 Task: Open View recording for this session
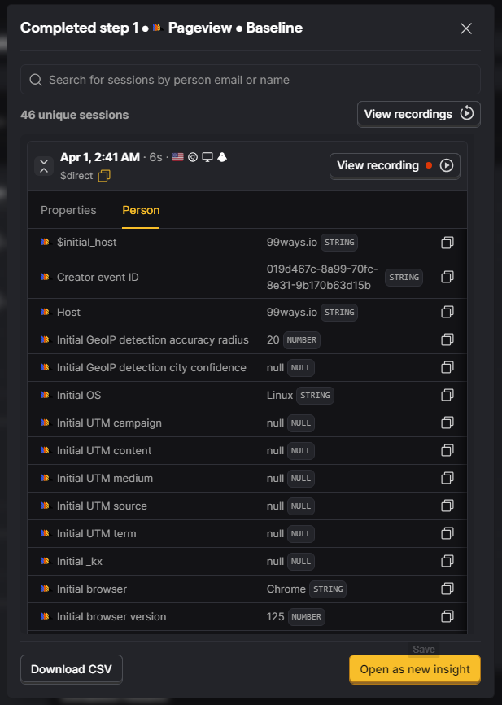pyautogui.click(x=394, y=165)
